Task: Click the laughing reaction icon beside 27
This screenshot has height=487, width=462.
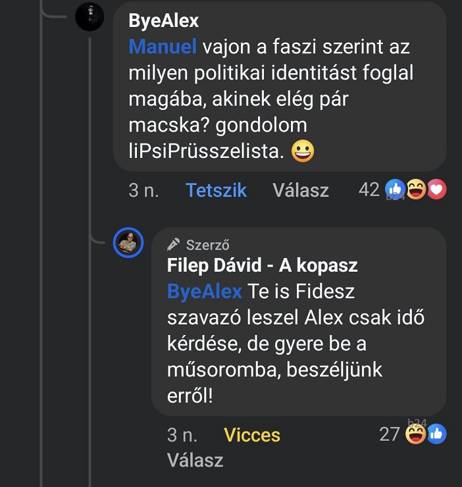Action: coord(415,434)
